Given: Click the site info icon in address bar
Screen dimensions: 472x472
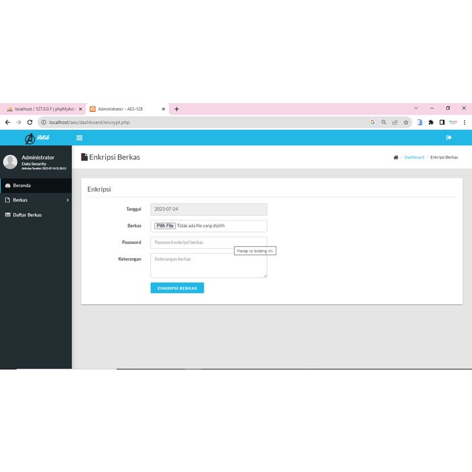Looking at the screenshot, I should click(x=44, y=122).
